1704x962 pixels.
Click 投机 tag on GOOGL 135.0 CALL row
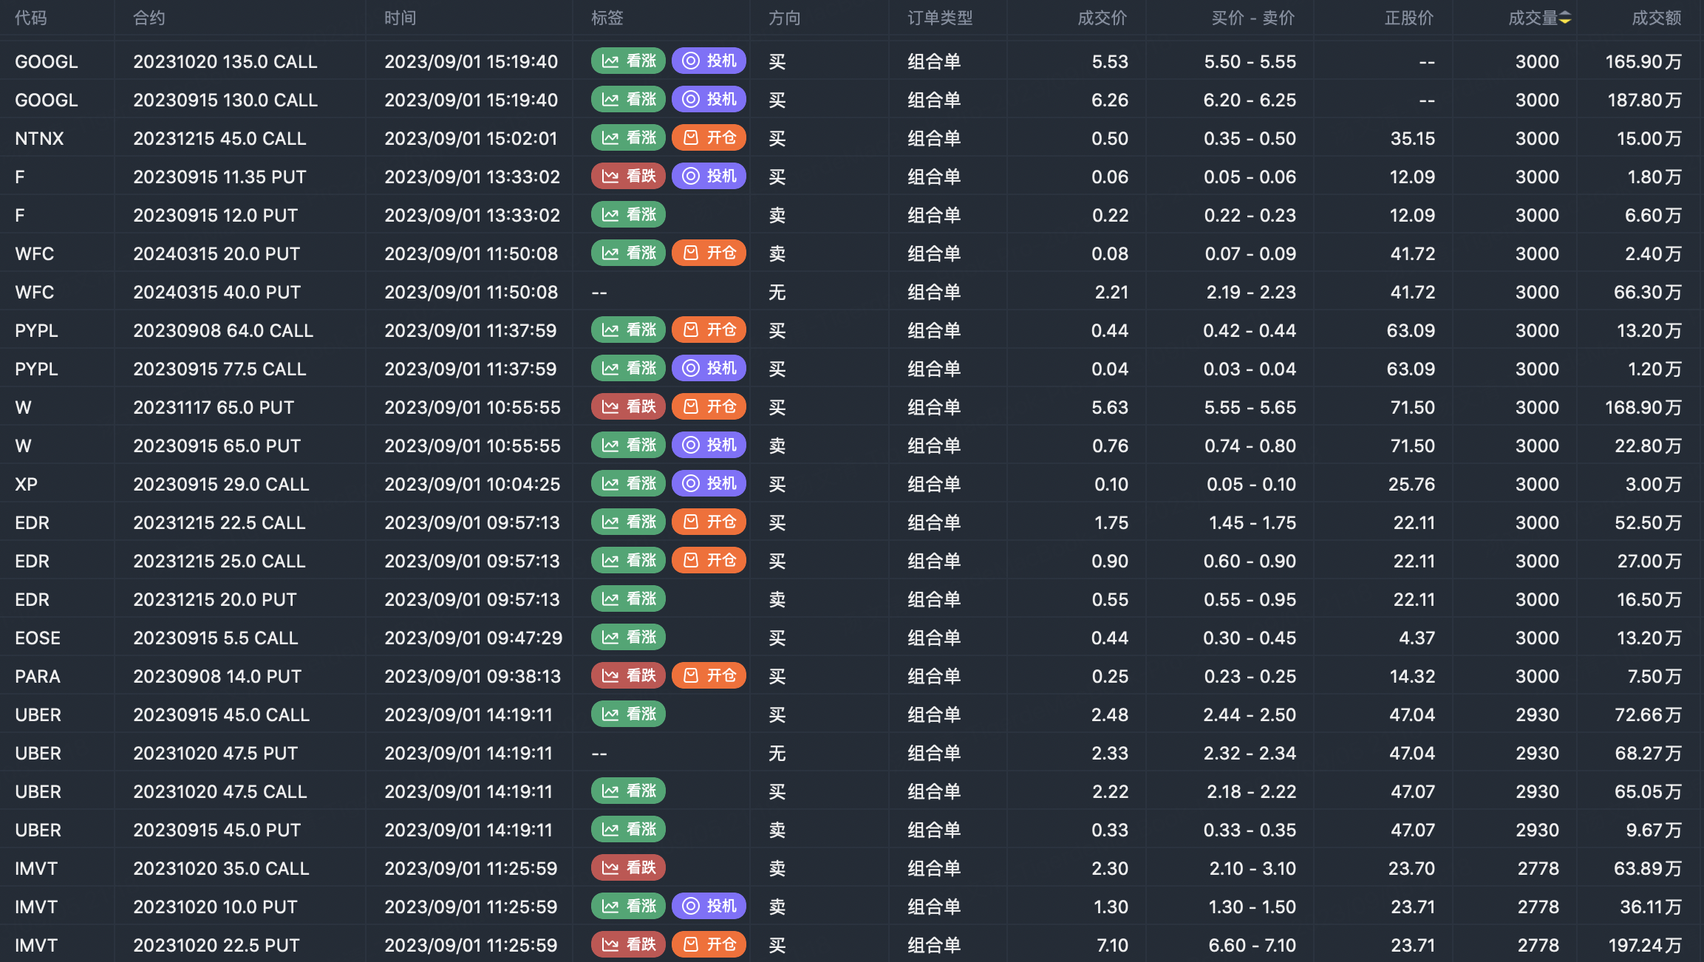tap(709, 61)
